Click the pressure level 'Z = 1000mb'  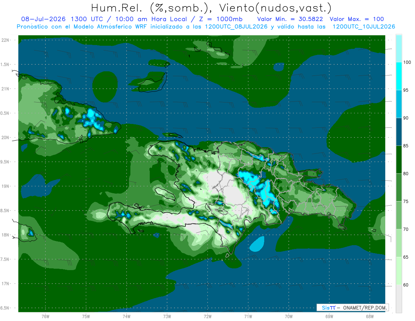coord(221,19)
